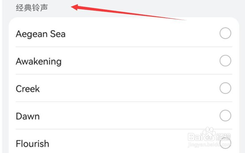Click the red arrow annotation

(x=127, y=12)
